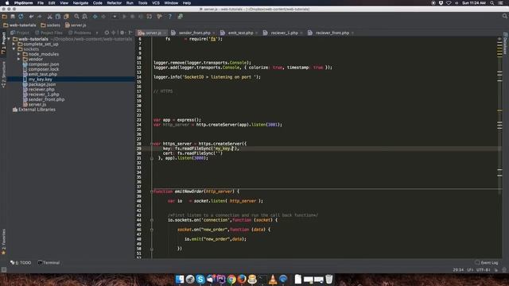Open the TODO tool window

(x=21, y=263)
